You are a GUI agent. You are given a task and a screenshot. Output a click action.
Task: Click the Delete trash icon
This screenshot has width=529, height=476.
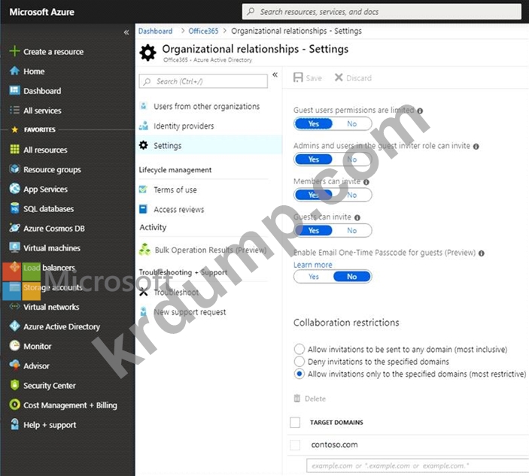coord(297,399)
